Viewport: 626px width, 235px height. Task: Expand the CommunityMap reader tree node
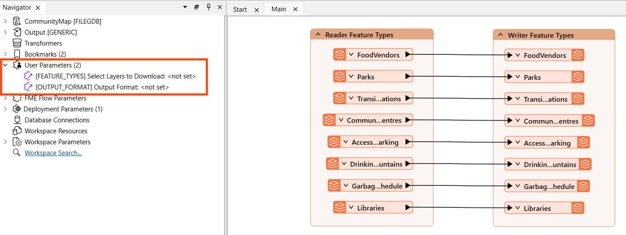[x=5, y=21]
